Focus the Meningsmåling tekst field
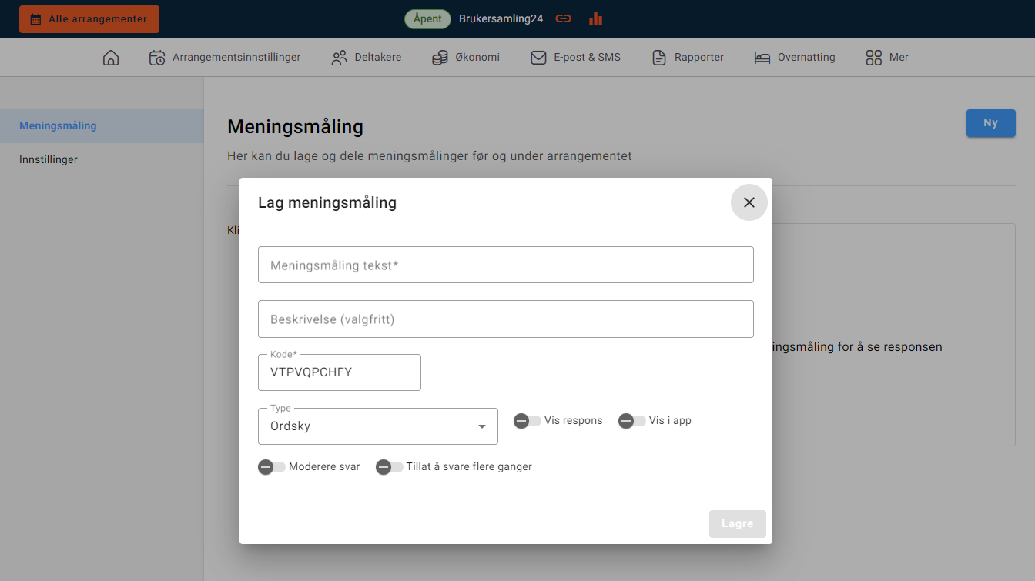The width and height of the screenshot is (1035, 581). click(506, 265)
